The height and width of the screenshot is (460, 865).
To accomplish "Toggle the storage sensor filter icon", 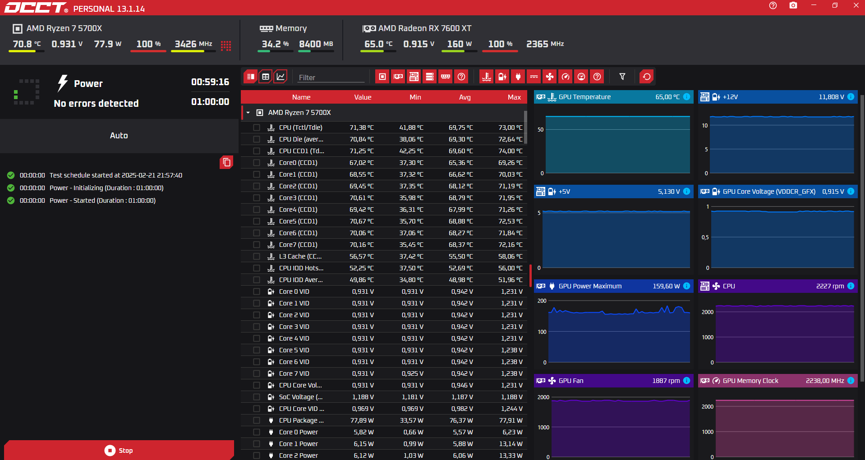I will point(430,77).
